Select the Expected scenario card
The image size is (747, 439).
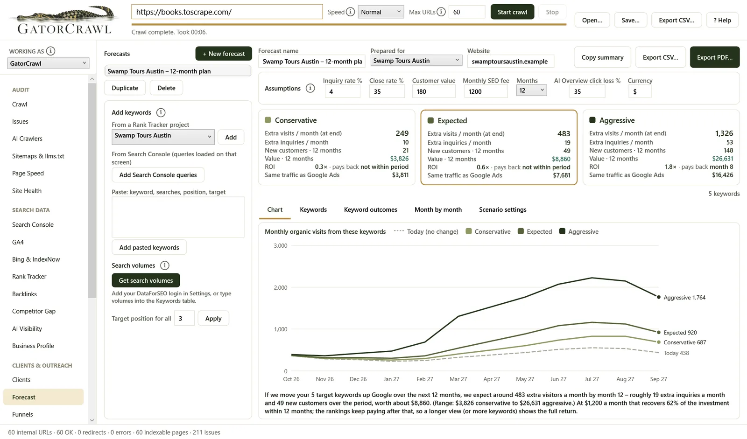coord(499,148)
